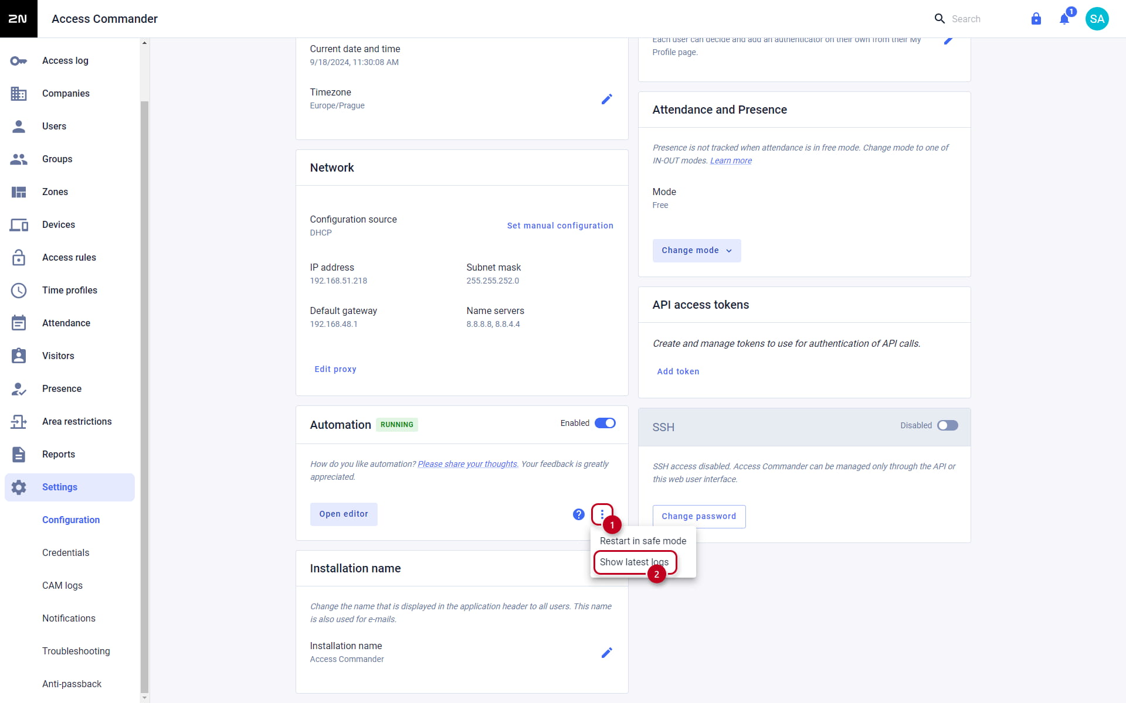
Task: Click the Devices icon in sidebar
Action: coord(19,225)
